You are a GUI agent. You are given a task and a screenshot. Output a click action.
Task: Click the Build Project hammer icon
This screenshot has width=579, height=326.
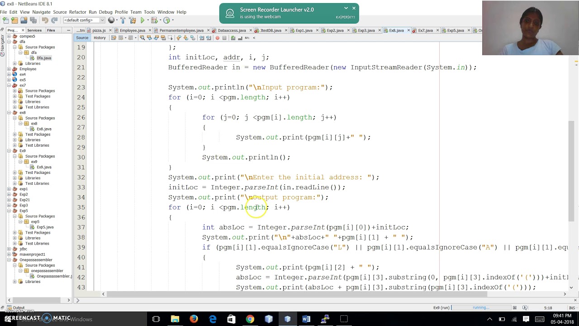pyautogui.click(x=123, y=20)
